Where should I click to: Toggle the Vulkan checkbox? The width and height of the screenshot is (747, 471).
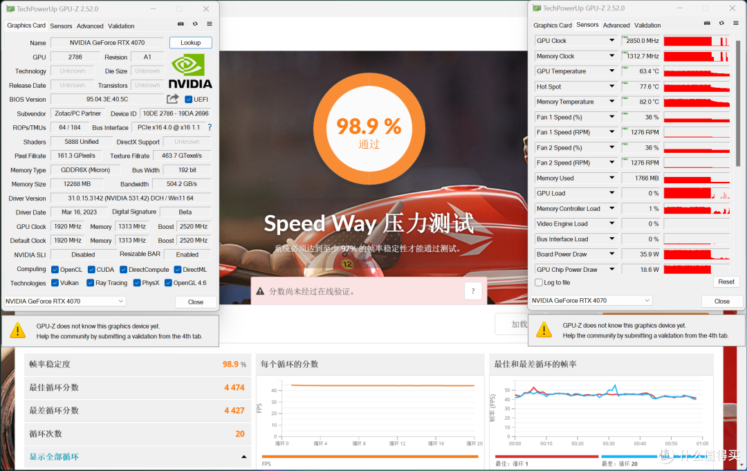55,283
